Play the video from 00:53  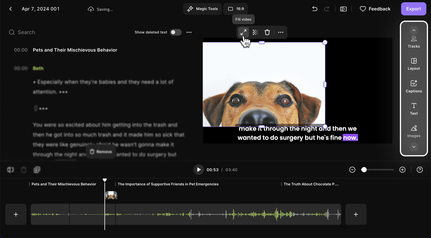point(198,170)
